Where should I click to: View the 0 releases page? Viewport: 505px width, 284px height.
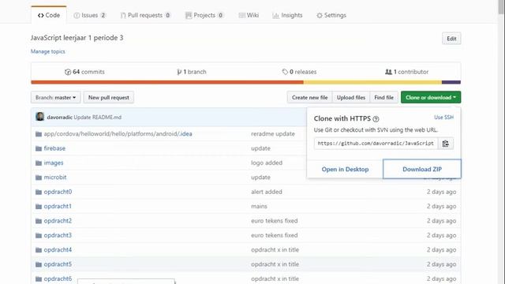pos(299,72)
